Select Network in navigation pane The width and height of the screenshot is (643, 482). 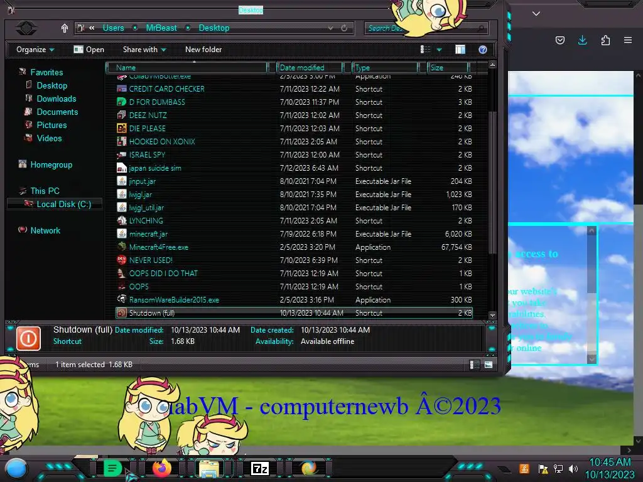[45, 230]
